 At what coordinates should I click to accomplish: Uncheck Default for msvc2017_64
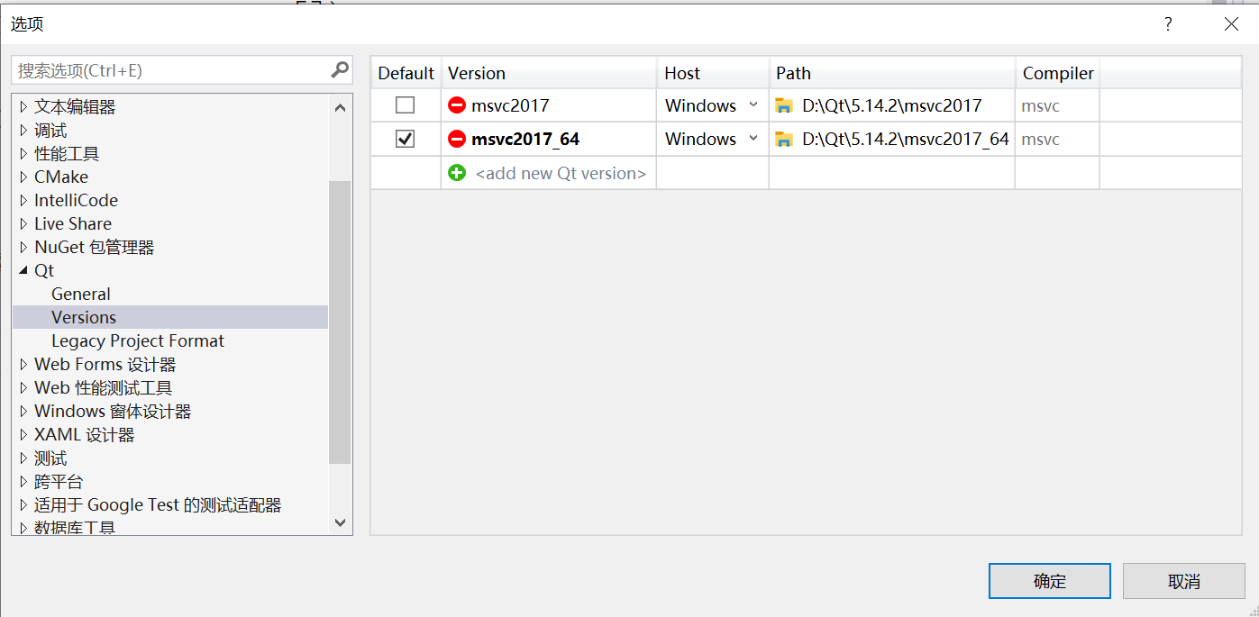coord(405,139)
